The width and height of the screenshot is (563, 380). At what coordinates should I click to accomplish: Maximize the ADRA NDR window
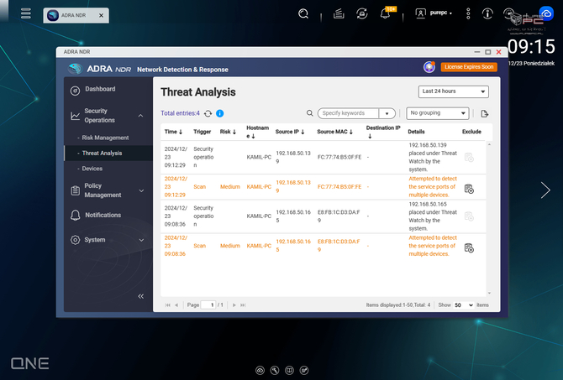(487, 52)
